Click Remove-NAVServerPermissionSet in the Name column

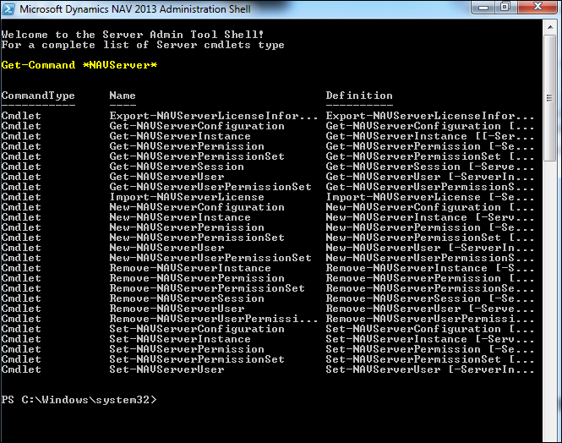[207, 288]
